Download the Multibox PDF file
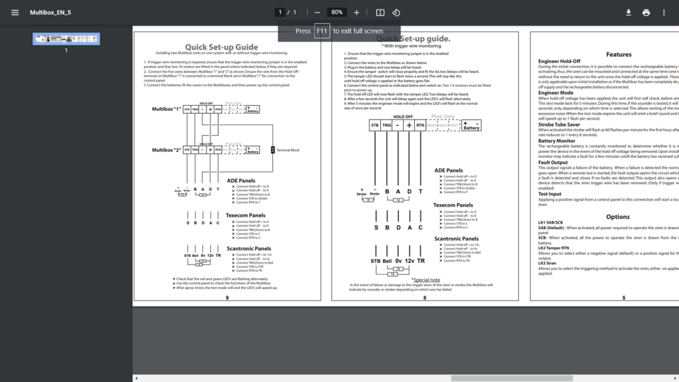Image resolution: width=679 pixels, height=382 pixels. pyautogui.click(x=628, y=12)
